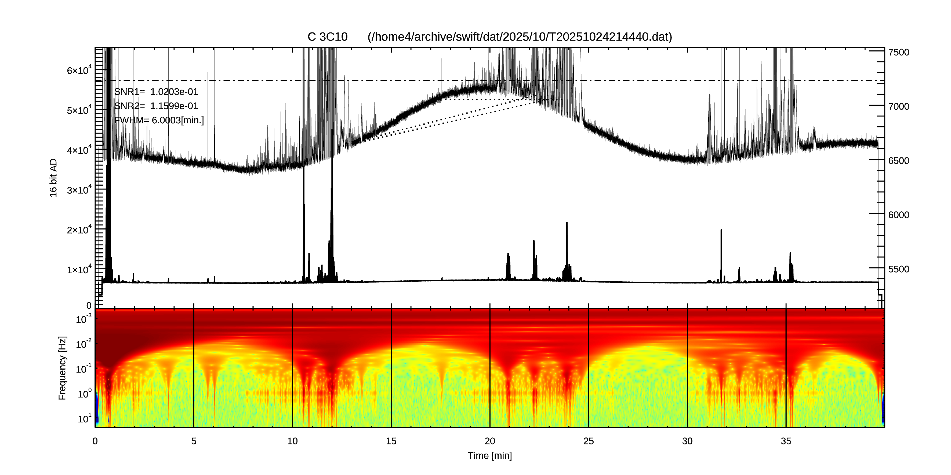Click the '16 bit AD' y-axis label
The height and width of the screenshot is (475, 951).
pyautogui.click(x=53, y=178)
